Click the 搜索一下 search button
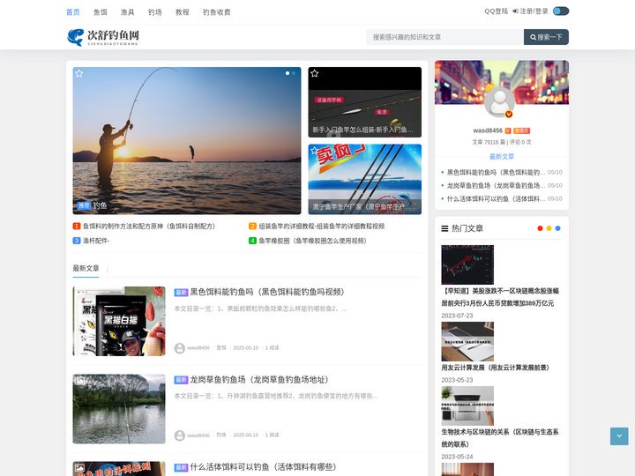Viewport: 635px width, 476px height. (546, 37)
